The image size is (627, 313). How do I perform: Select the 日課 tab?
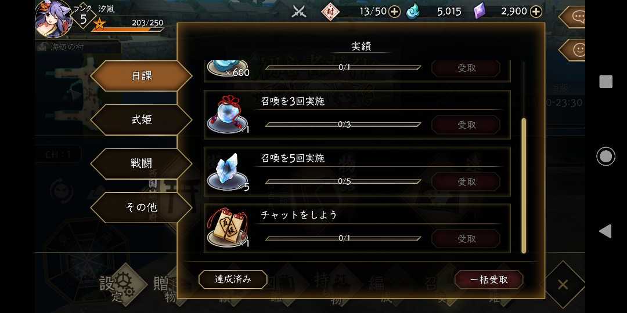(x=142, y=76)
